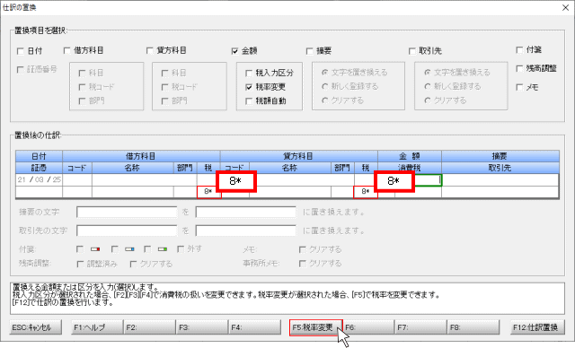Click the F6 function button

pos(369,327)
